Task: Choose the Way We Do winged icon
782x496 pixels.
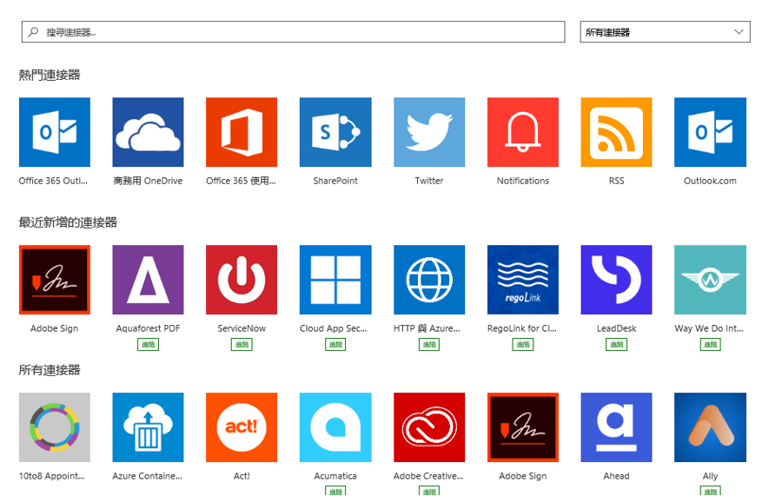Action: (x=710, y=280)
